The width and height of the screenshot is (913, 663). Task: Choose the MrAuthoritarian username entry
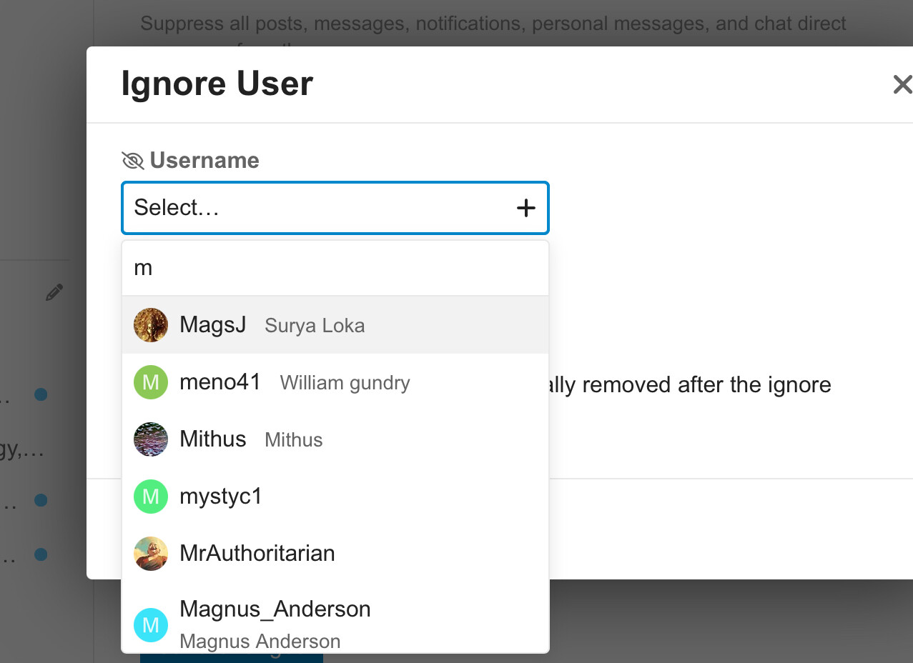pyautogui.click(x=257, y=554)
